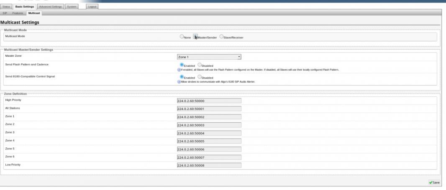
Task: Switch to Advanced Settings tab
Action: (x=50, y=7)
